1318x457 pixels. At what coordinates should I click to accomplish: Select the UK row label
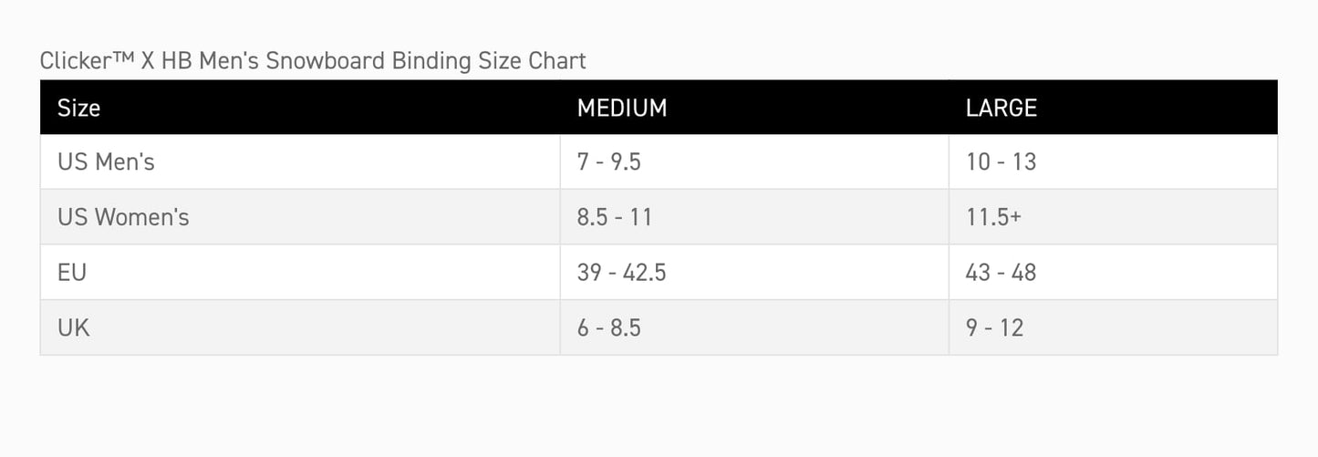click(74, 327)
